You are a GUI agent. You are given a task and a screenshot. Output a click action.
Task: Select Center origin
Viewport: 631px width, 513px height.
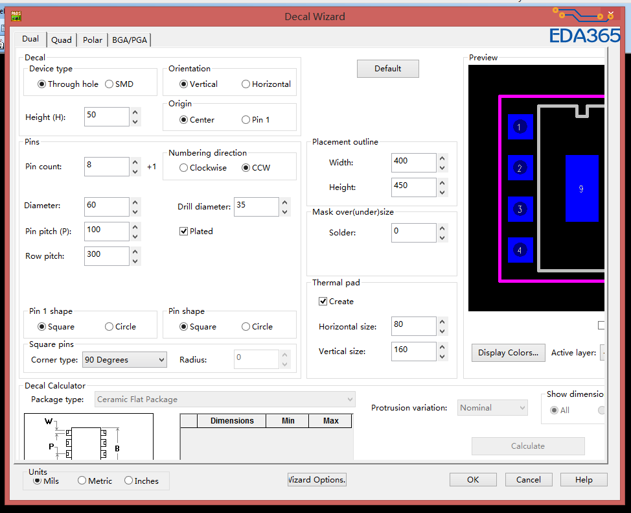(x=197, y=120)
